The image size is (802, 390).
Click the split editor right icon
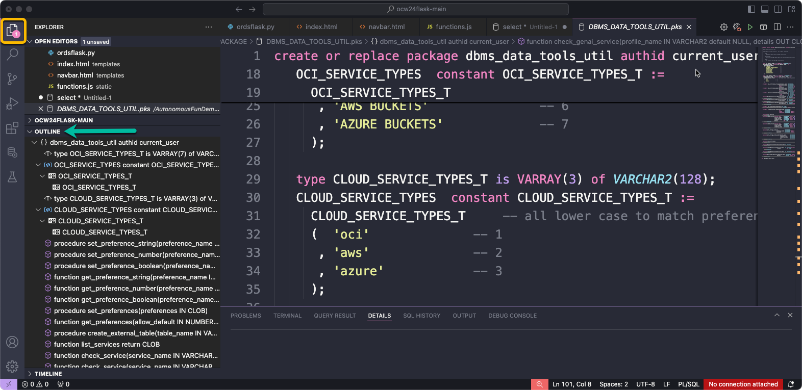(777, 27)
